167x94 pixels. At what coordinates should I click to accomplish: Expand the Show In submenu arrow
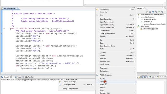(135, 36)
